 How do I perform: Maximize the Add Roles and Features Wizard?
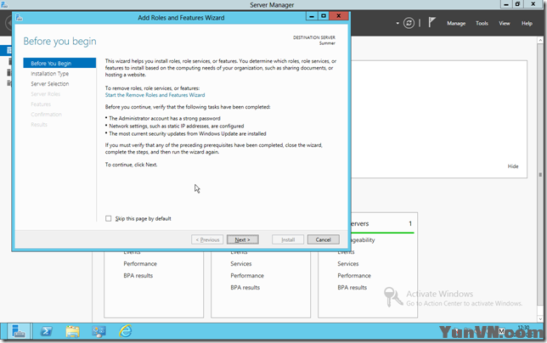coord(324,16)
